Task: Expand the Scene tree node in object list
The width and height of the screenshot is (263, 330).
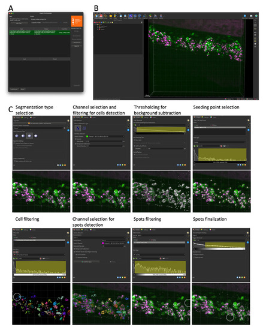Action: [x=96, y=25]
